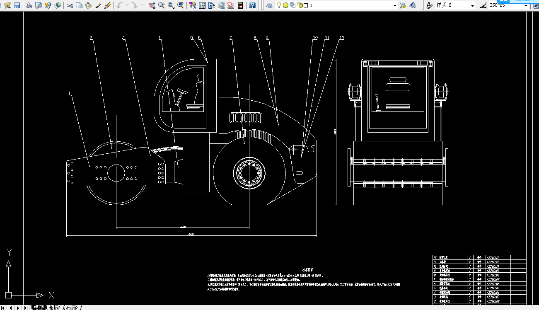The image size is (539, 310).
Task: Select the Match Properties brush
Action: coord(98,5)
